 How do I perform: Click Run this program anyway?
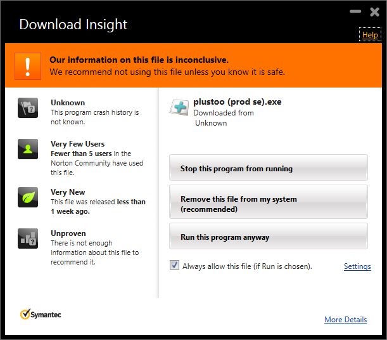[269, 236]
